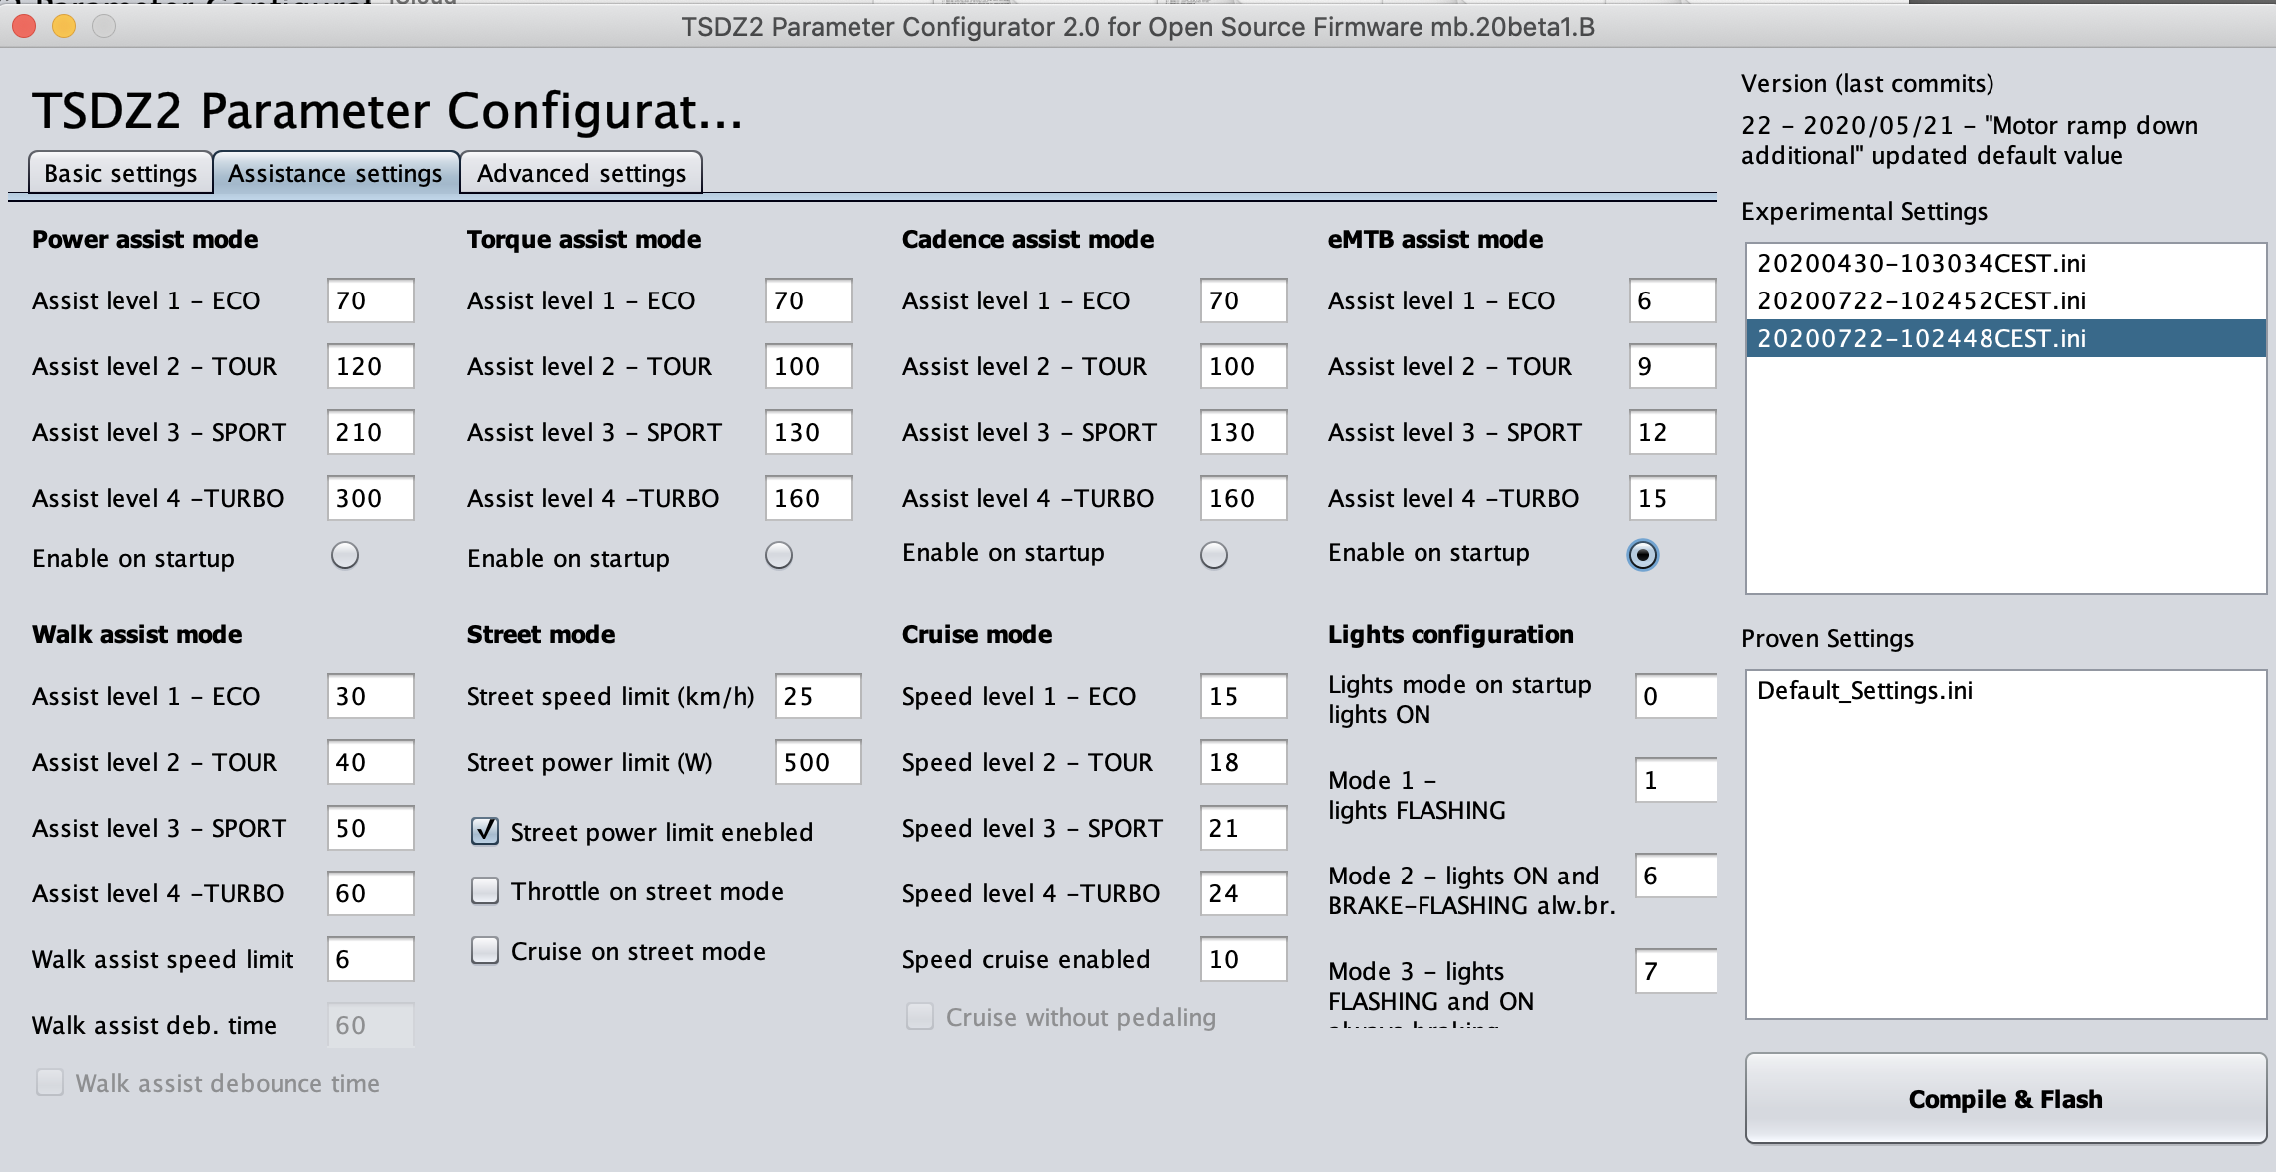The width and height of the screenshot is (2276, 1172).
Task: Edit Cruise Speed level 2 TOUR field
Action: [1243, 762]
